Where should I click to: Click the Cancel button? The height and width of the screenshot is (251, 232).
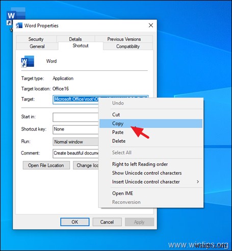[107, 222]
